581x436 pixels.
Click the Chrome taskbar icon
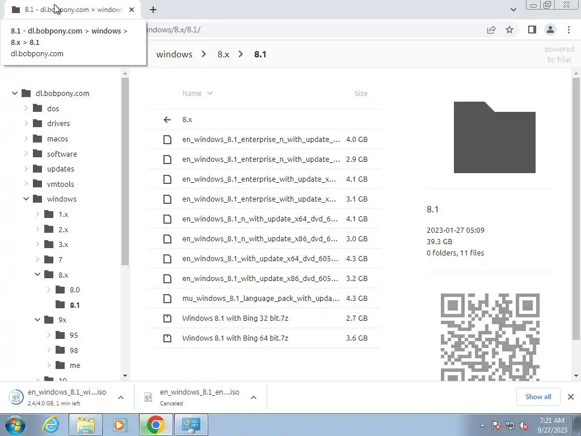pos(155,425)
